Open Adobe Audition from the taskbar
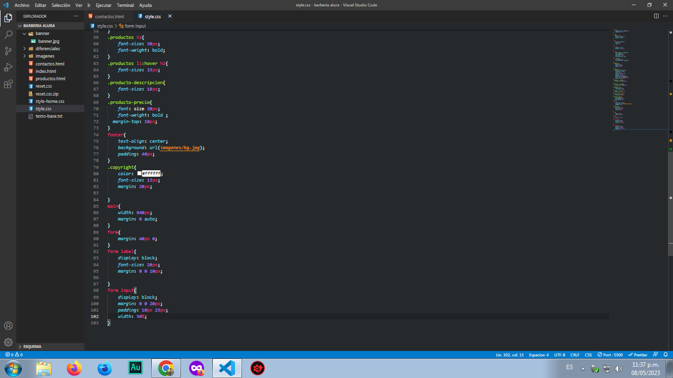This screenshot has height=378, width=673. (135, 368)
